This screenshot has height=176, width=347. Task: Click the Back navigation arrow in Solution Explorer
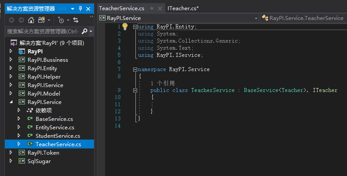click(x=12, y=20)
